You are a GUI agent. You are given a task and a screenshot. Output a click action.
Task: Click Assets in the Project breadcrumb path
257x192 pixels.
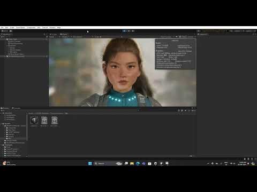[31, 113]
